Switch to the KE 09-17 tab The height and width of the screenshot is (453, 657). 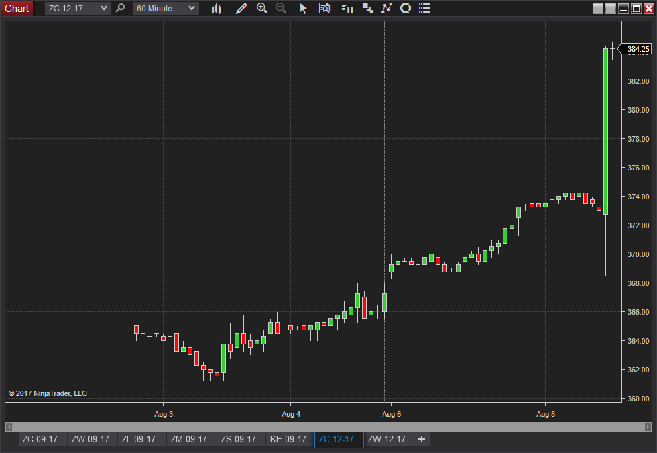point(288,439)
